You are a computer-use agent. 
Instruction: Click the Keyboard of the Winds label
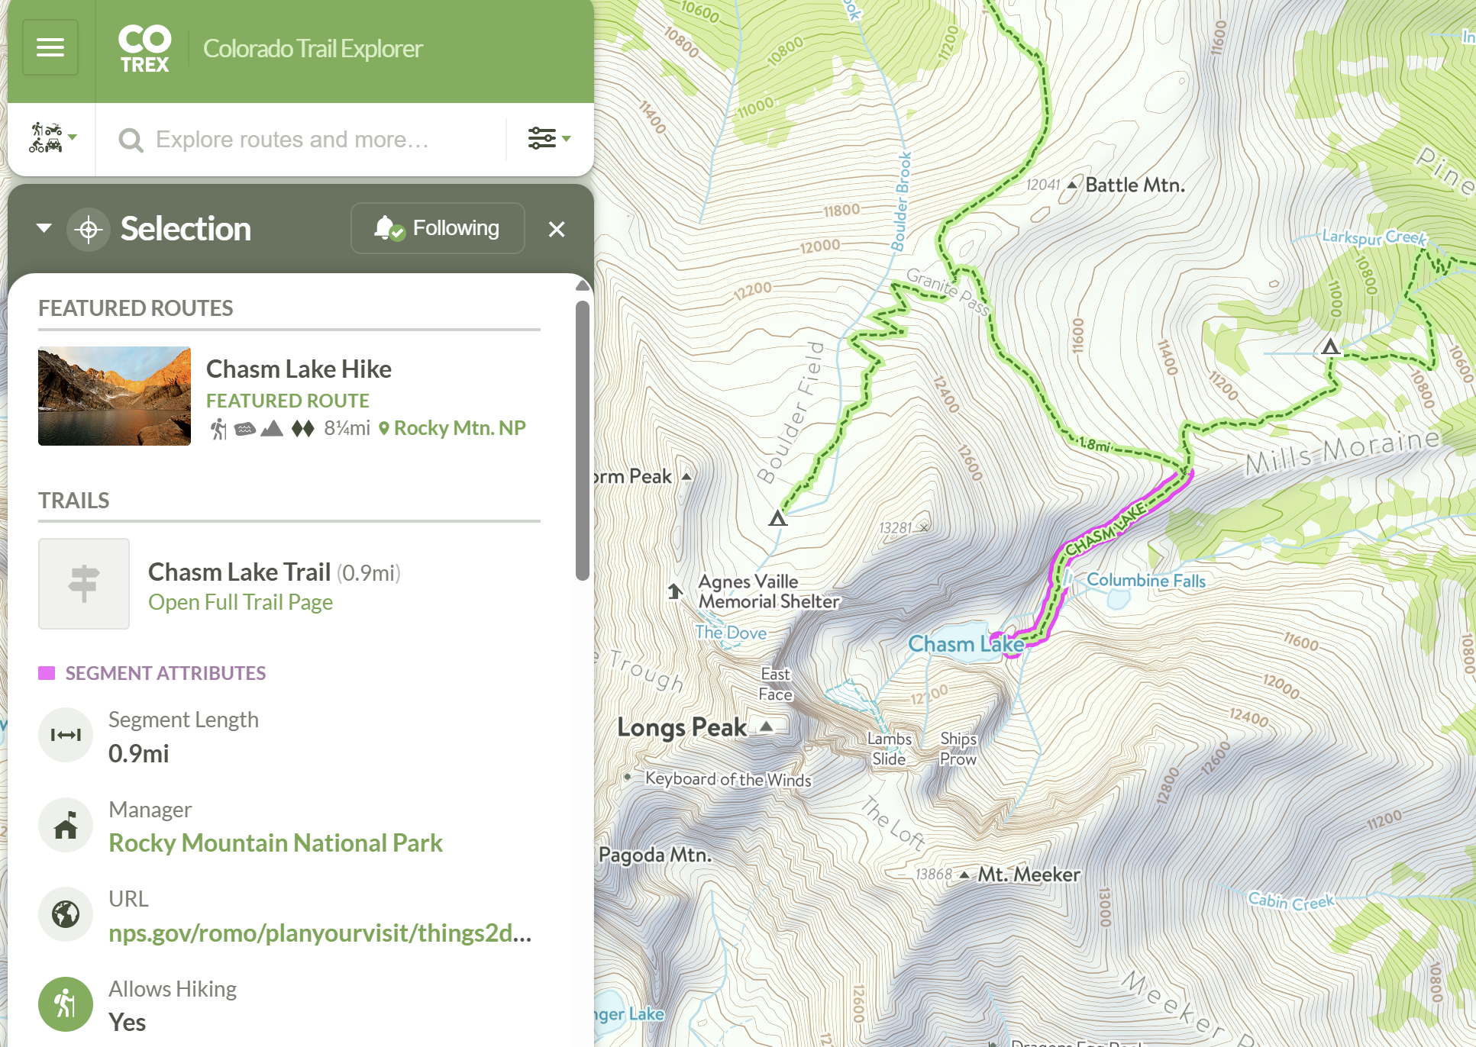(x=728, y=779)
